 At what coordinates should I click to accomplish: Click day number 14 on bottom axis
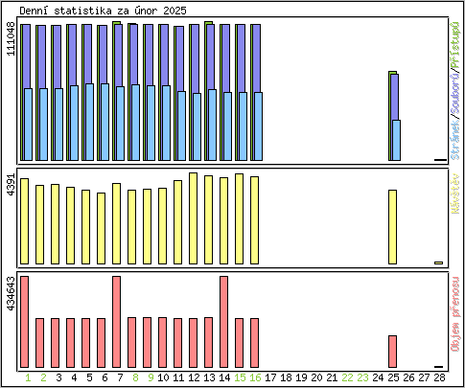224,377
